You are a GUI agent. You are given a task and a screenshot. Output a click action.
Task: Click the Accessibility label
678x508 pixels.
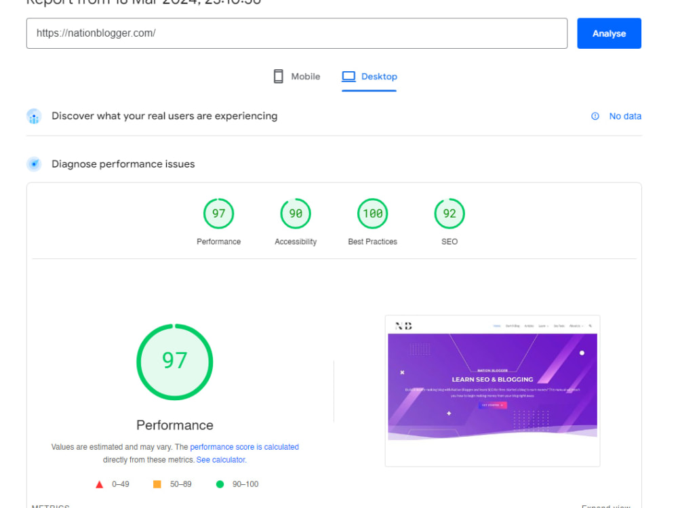[296, 241]
